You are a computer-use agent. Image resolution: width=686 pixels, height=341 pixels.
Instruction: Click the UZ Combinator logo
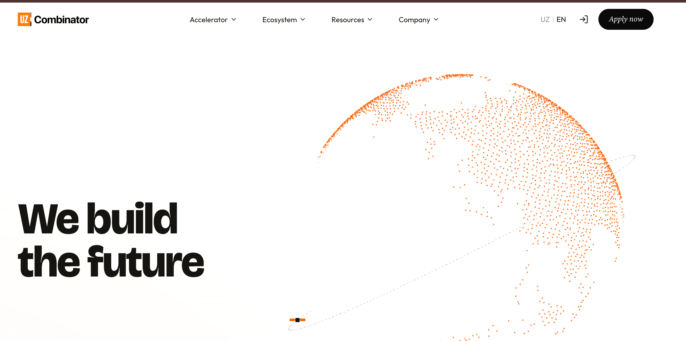point(53,19)
